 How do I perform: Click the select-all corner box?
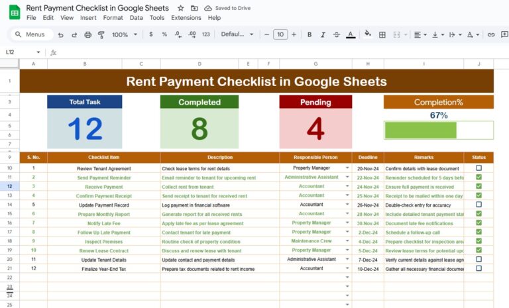(x=9, y=64)
